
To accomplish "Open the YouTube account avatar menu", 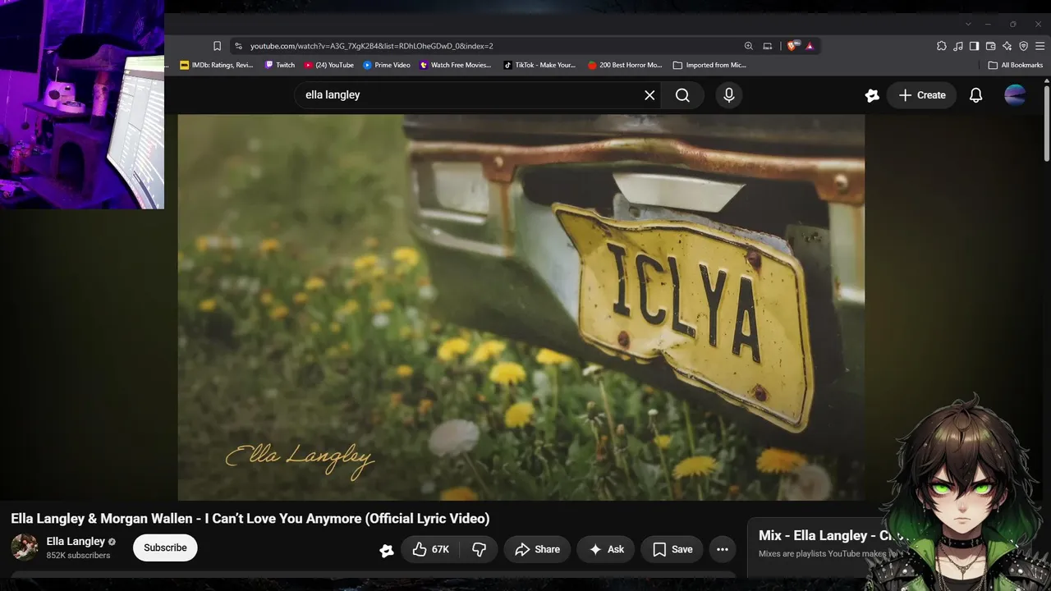I will [x=1015, y=95].
